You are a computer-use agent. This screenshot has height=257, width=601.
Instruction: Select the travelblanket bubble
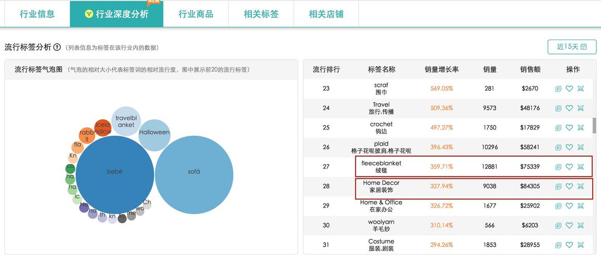pyautogui.click(x=126, y=121)
